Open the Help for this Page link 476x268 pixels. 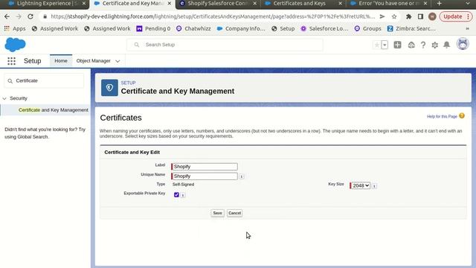coord(442,116)
